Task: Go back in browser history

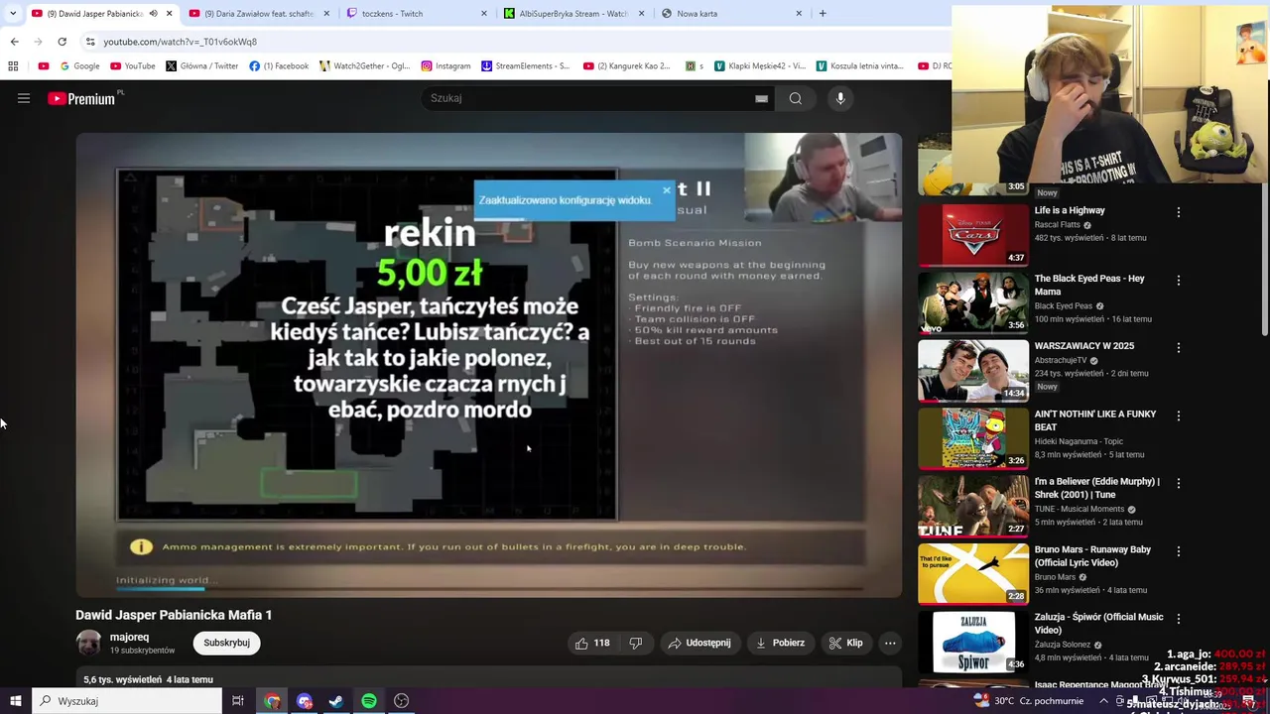Action: click(x=14, y=42)
